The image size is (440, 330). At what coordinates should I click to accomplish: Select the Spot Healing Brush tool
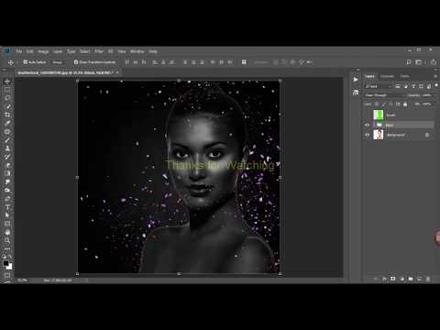(x=7, y=132)
